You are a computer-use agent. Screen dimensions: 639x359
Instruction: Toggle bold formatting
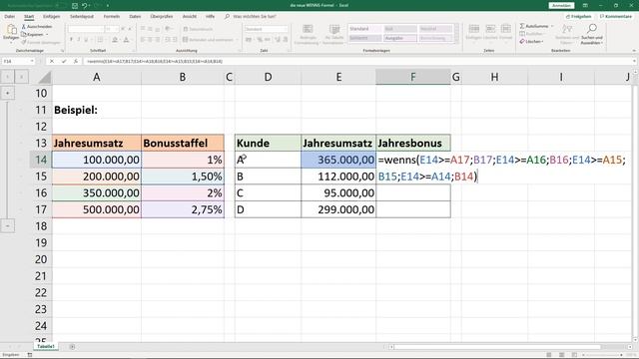pos(71,40)
